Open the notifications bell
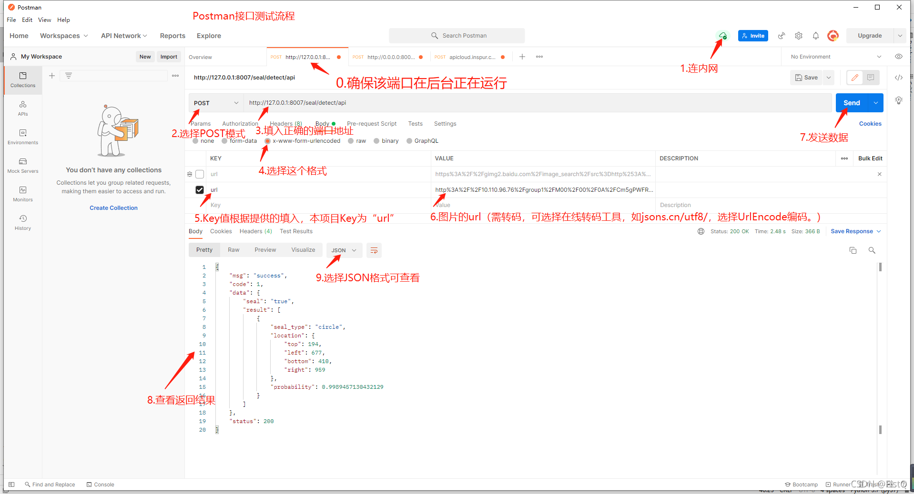914x494 pixels. coord(816,36)
